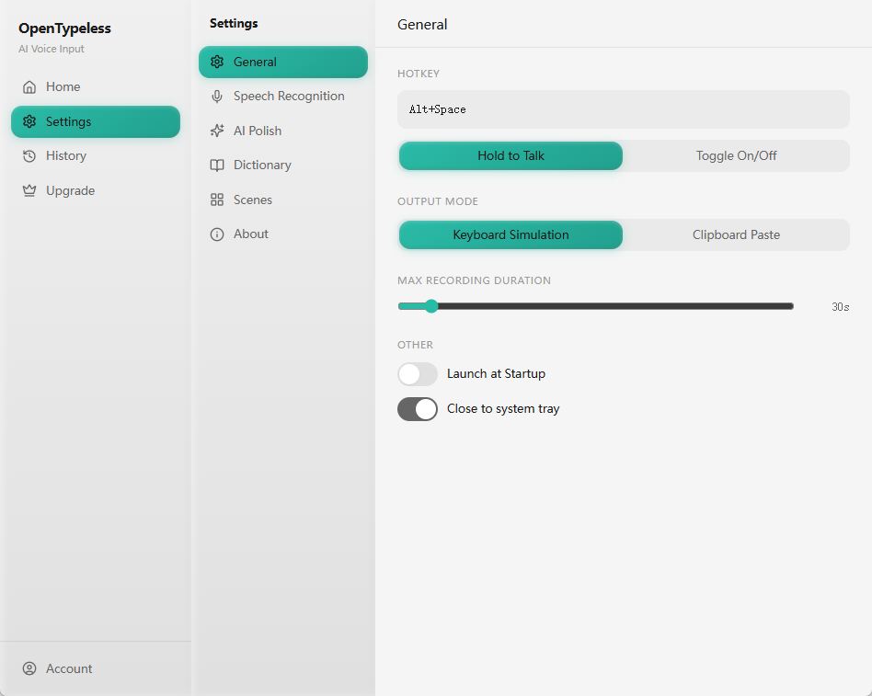Select the Settings label in main sidebar
This screenshot has height=696, width=872.
pyautogui.click(x=68, y=121)
